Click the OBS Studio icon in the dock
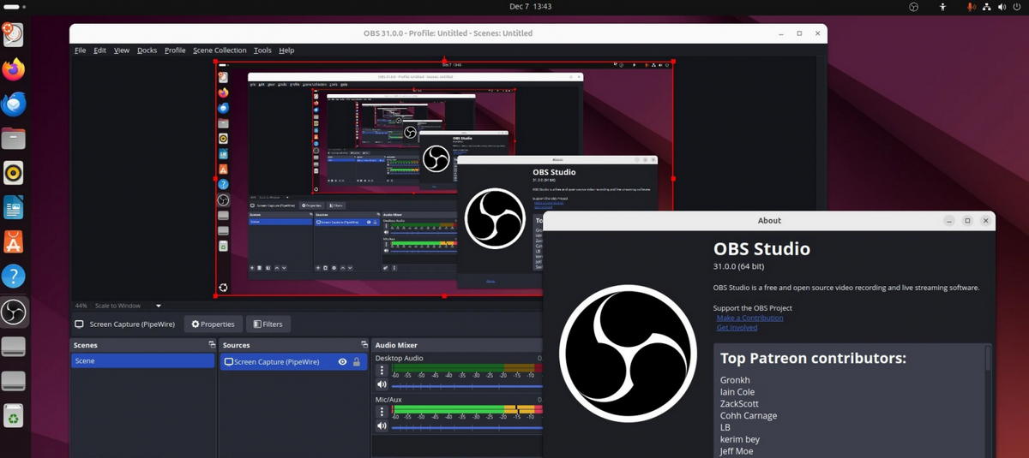 [x=13, y=312]
